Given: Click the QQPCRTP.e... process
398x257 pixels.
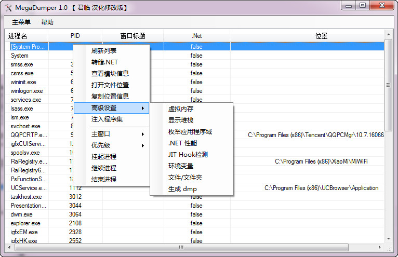Looking at the screenshot, I should (29, 135).
